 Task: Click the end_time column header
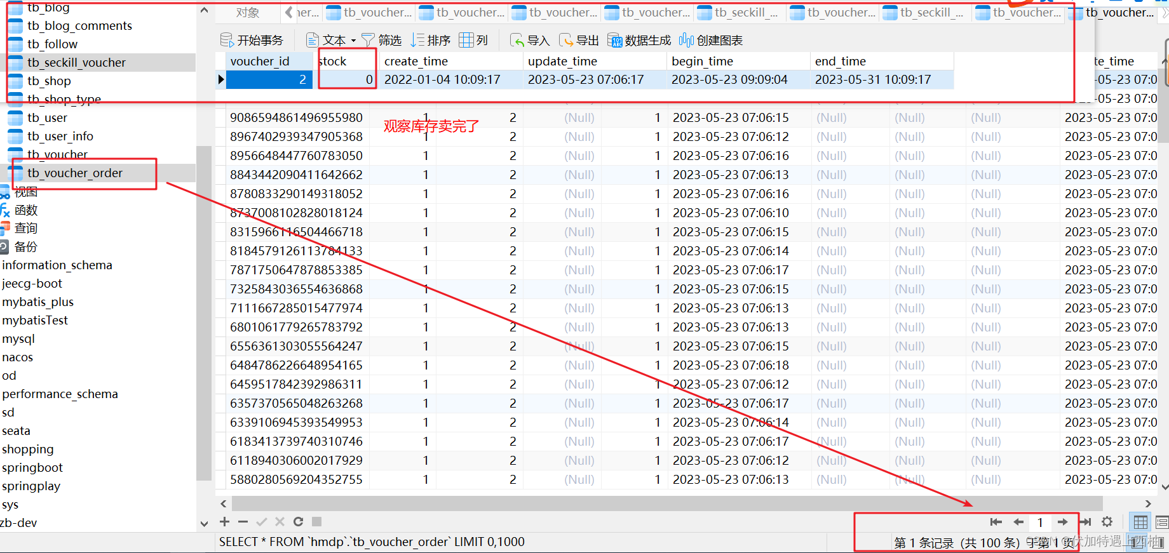[882, 61]
